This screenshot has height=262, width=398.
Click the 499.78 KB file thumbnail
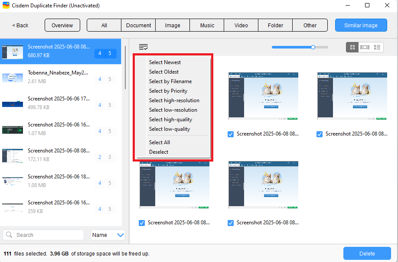point(13,104)
